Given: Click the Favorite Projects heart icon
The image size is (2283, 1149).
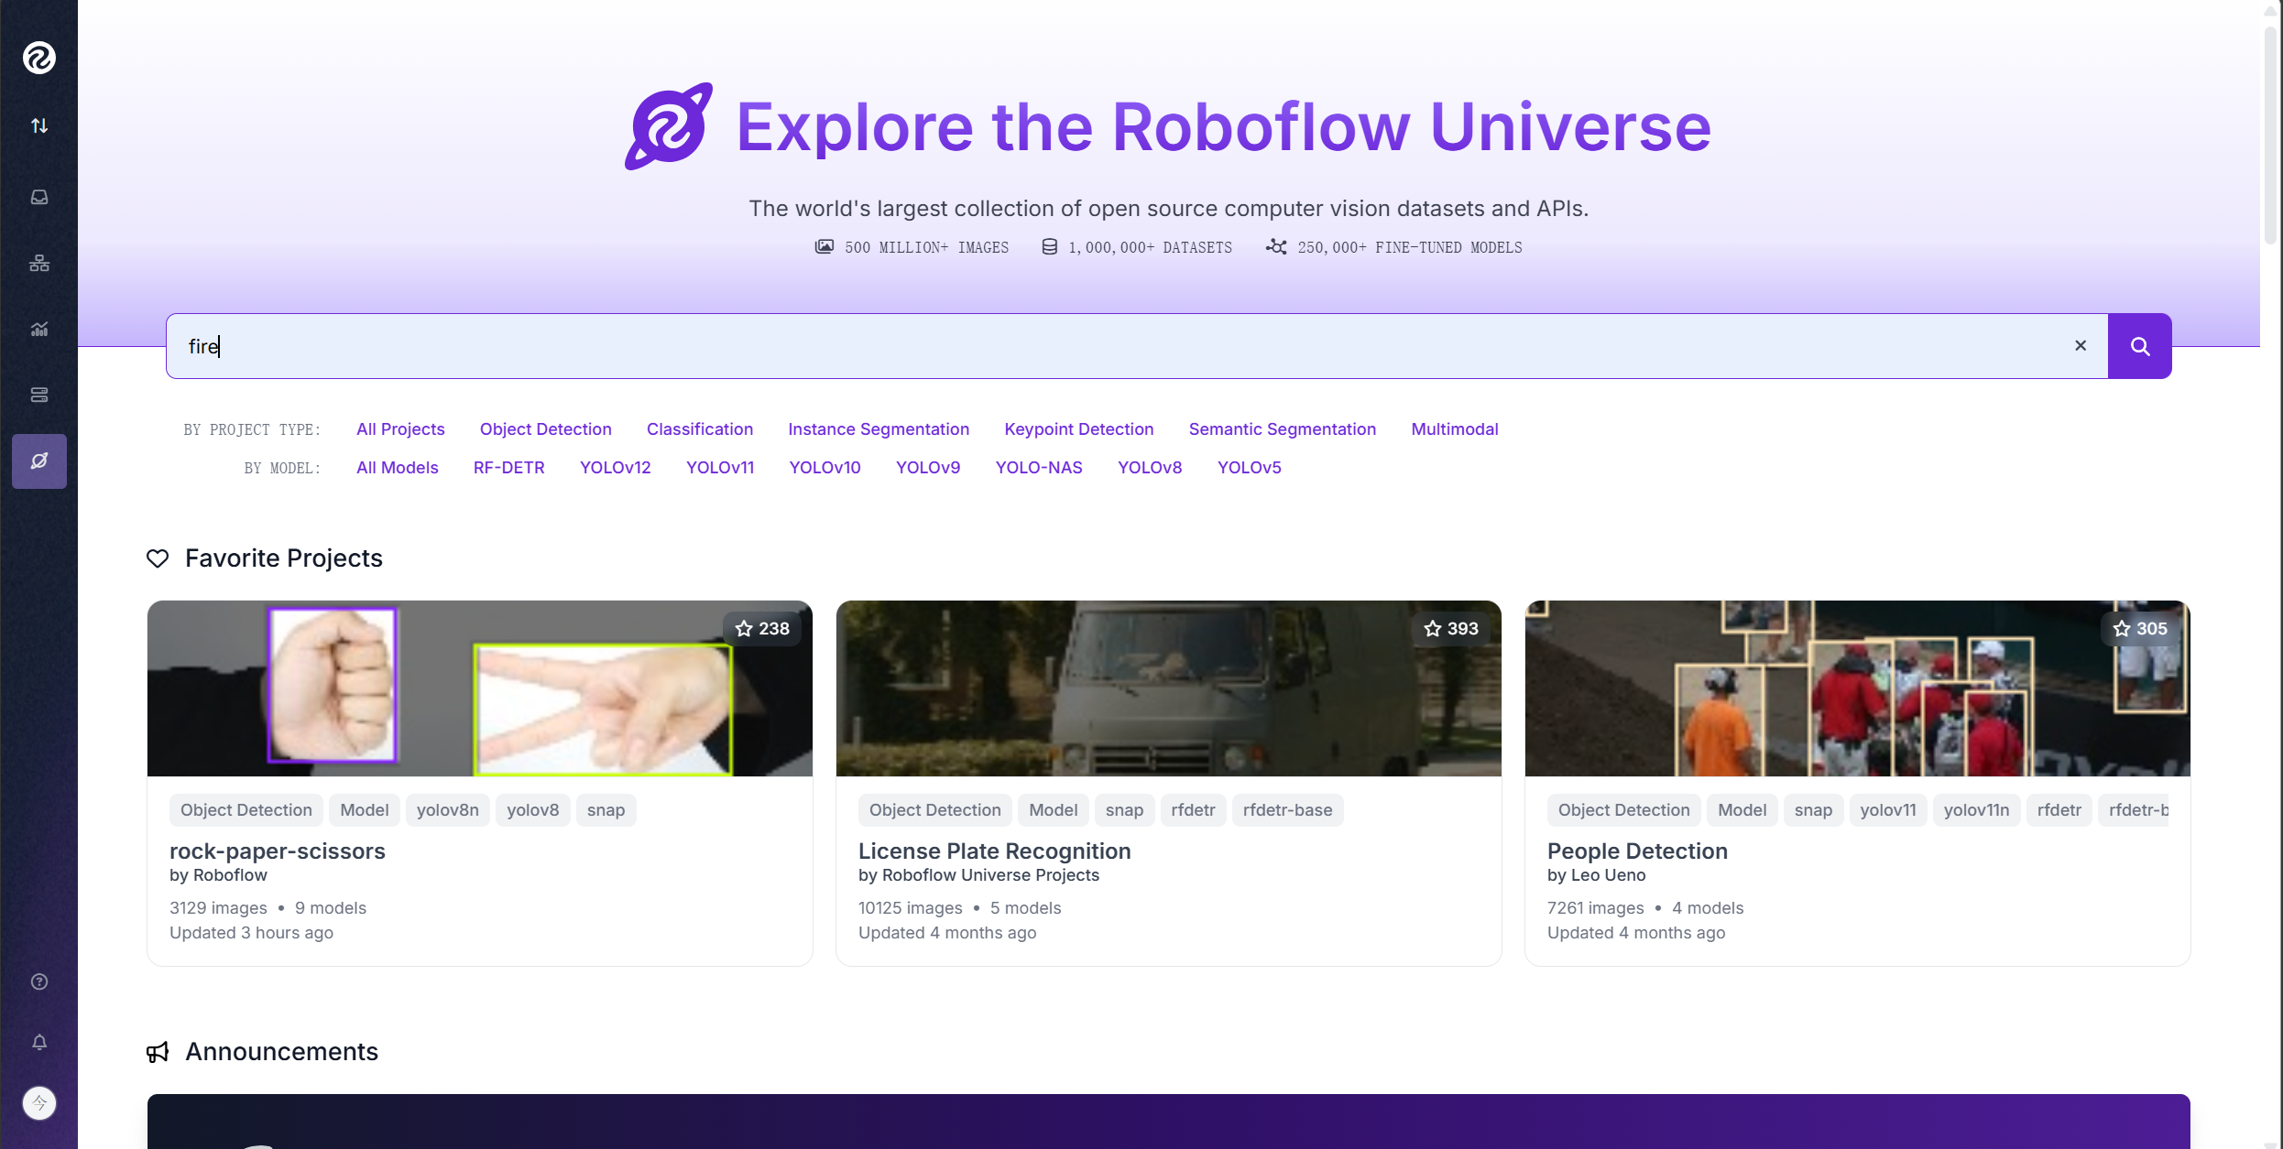Looking at the screenshot, I should [x=158, y=558].
